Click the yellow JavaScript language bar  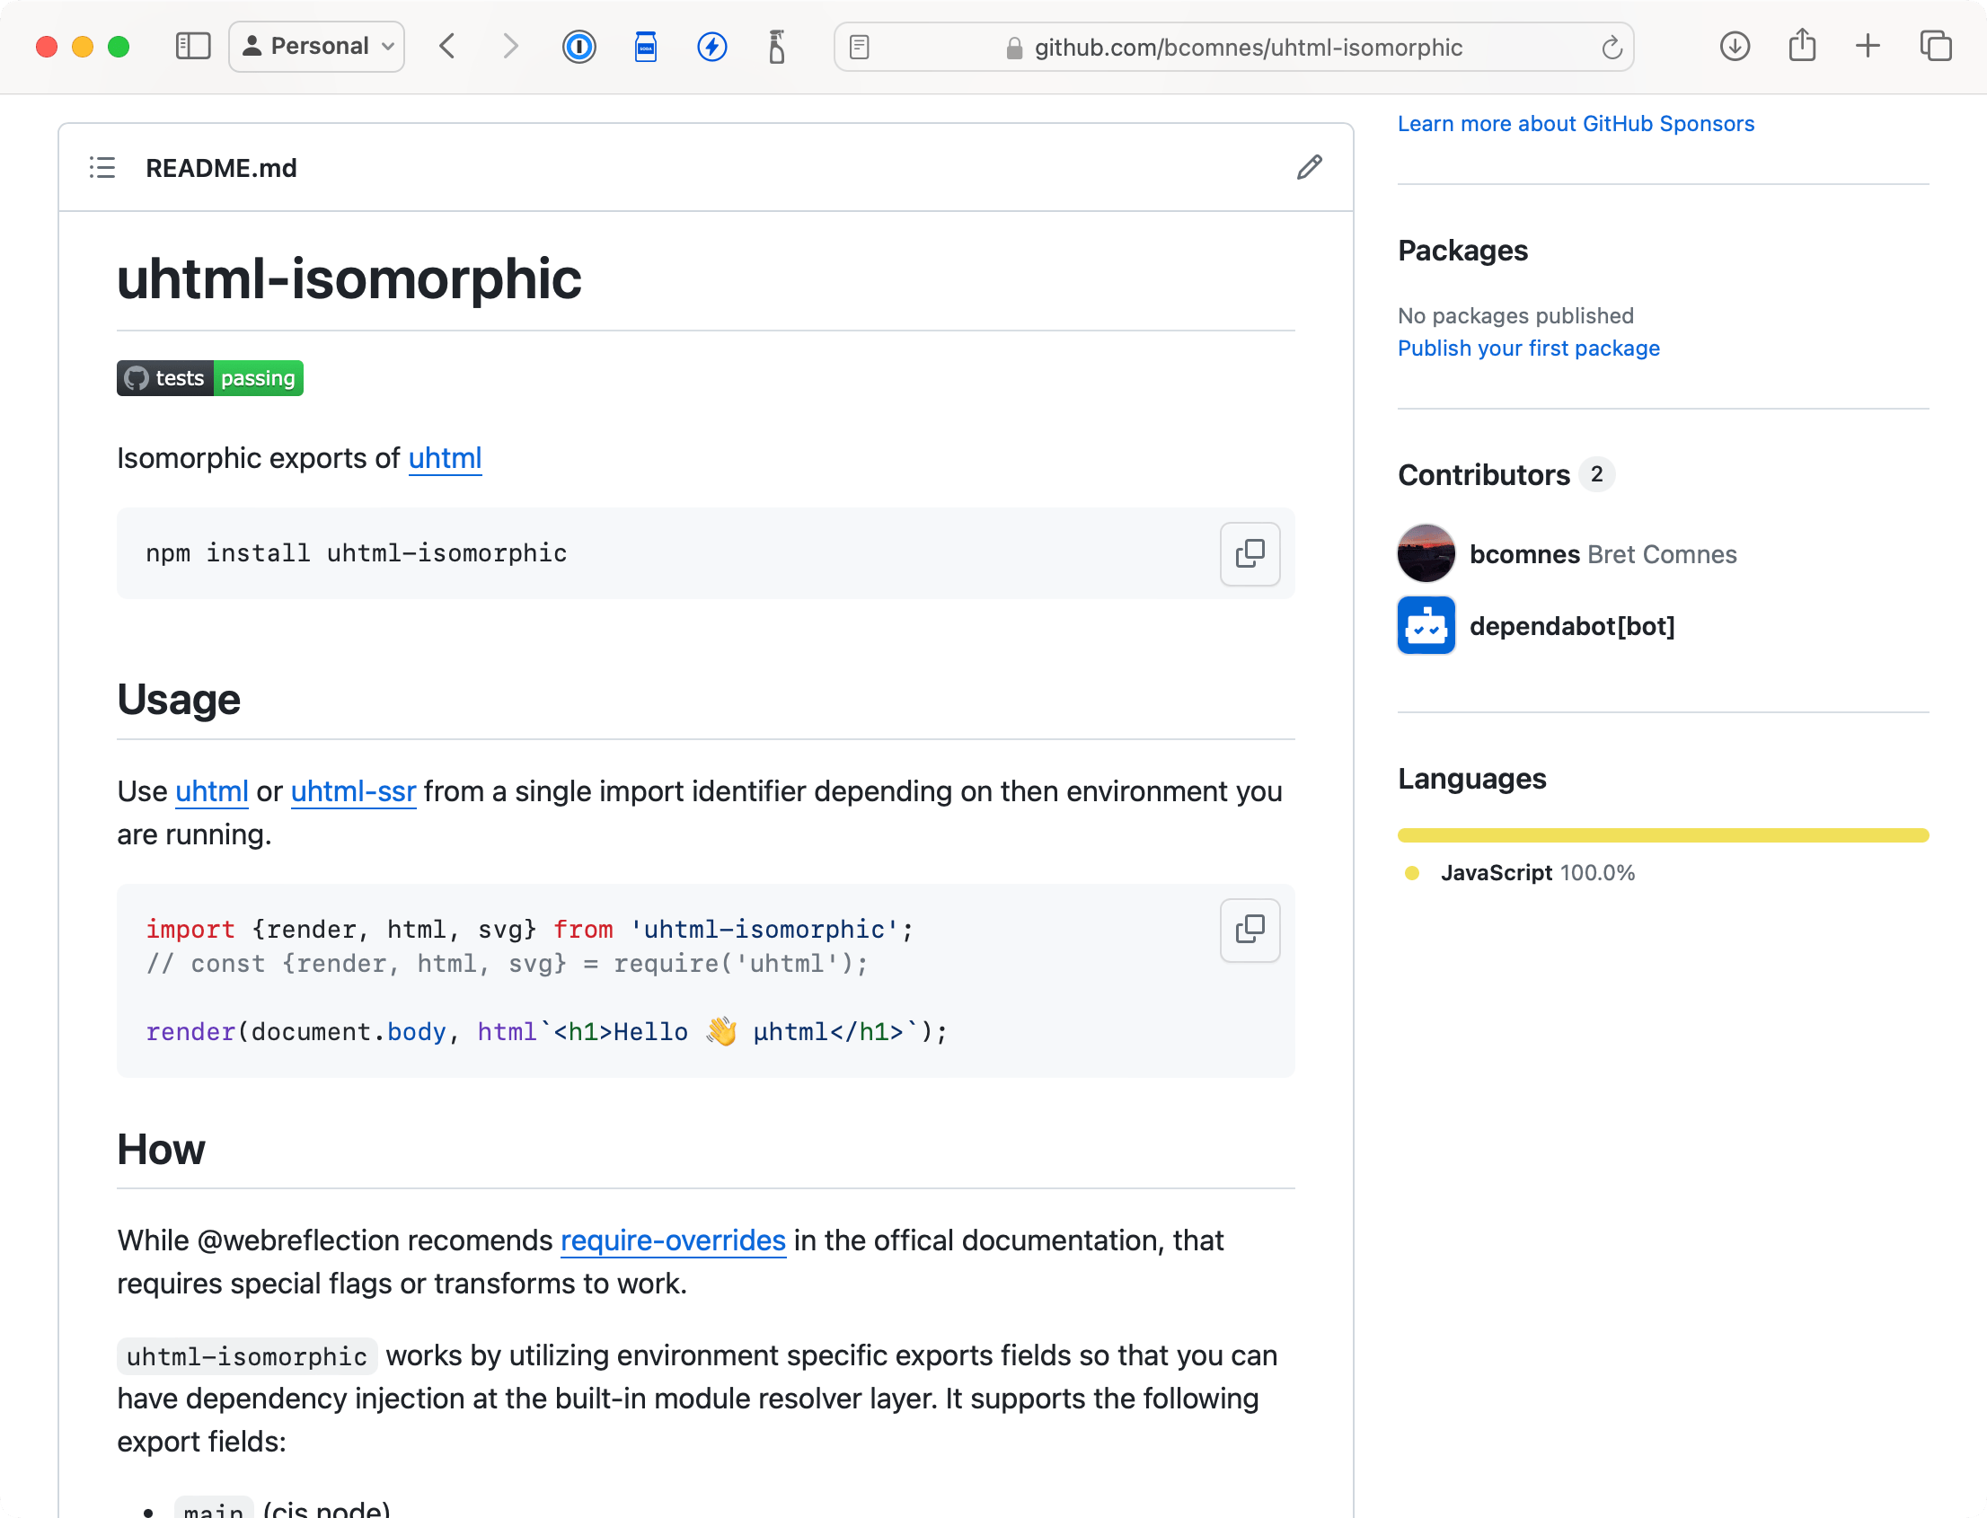click(1663, 836)
